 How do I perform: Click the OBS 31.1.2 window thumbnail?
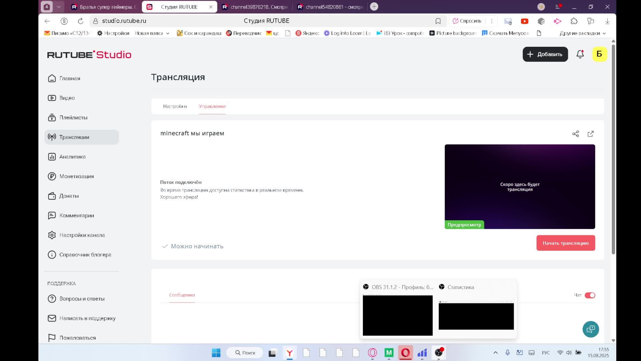[x=397, y=315]
